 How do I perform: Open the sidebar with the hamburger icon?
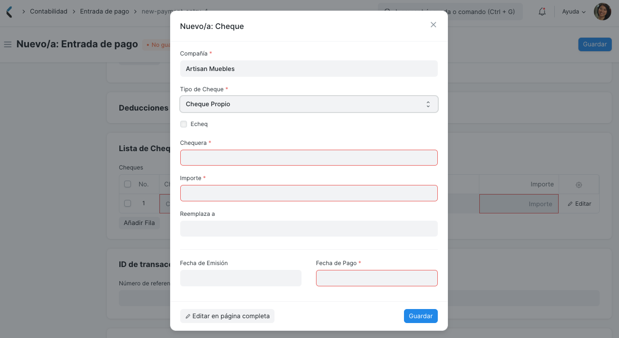click(7, 44)
